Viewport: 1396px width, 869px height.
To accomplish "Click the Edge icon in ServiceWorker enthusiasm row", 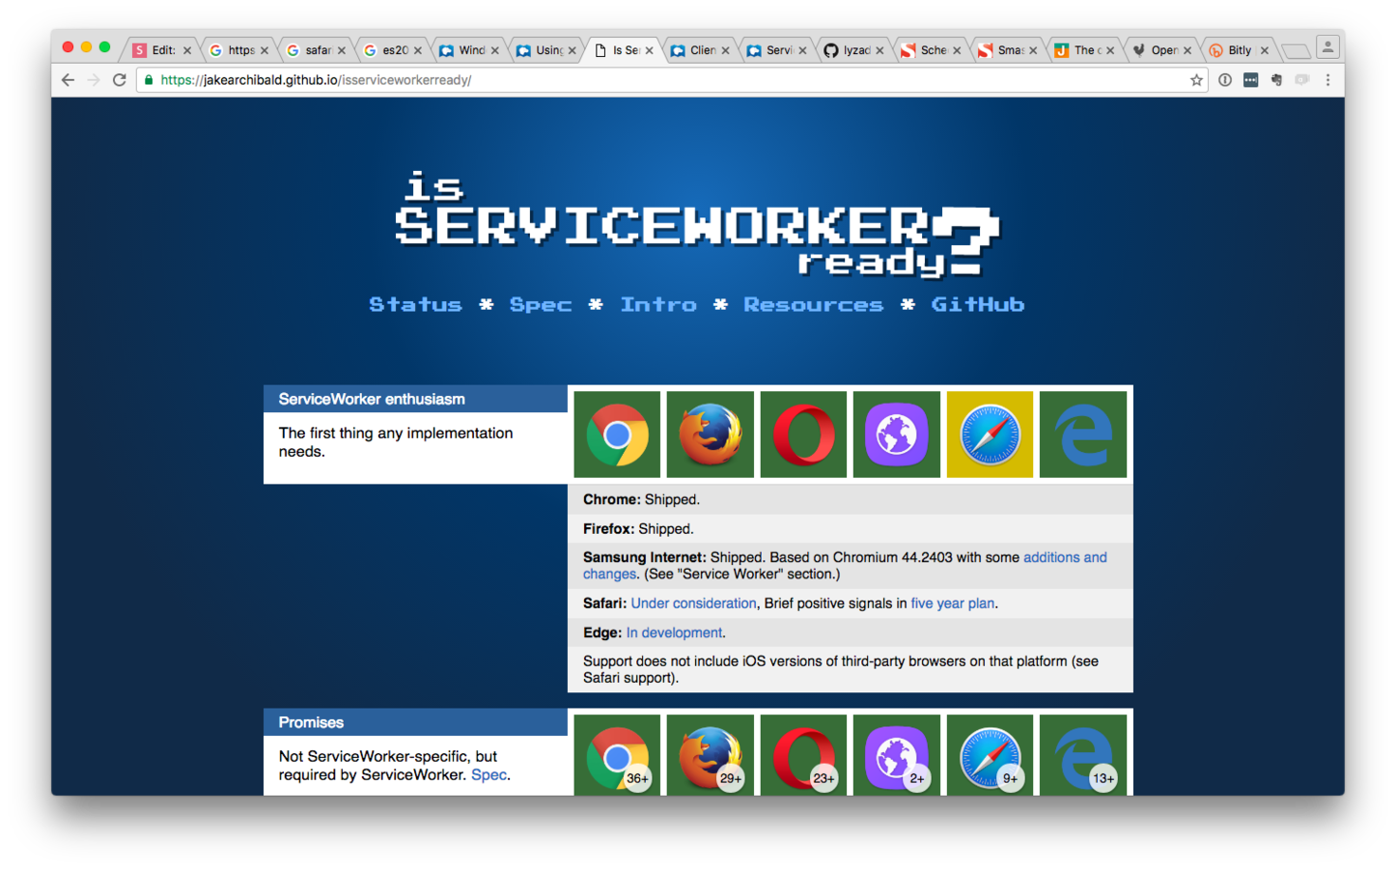I will click(1083, 434).
